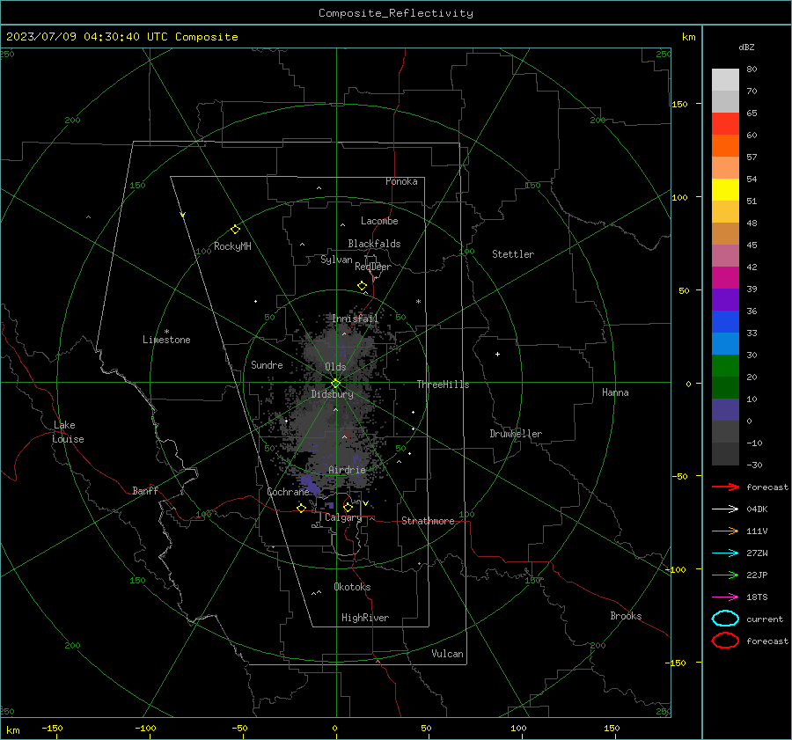Click the cyan current ellipse legend icon
The image size is (792, 740).
[725, 619]
